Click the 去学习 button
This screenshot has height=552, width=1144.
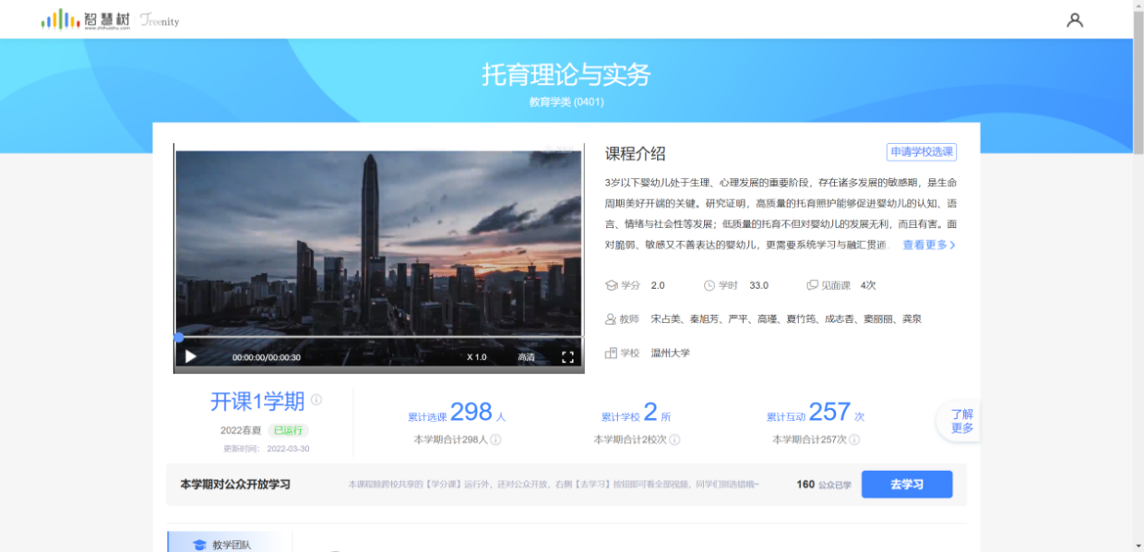pyautogui.click(x=906, y=485)
